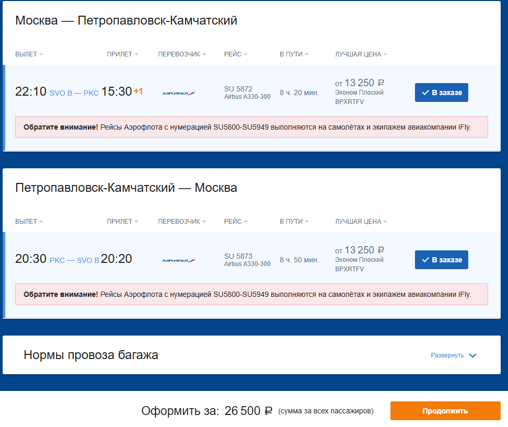Sort outbound flights by ПРИЛЕТ column

(122, 54)
